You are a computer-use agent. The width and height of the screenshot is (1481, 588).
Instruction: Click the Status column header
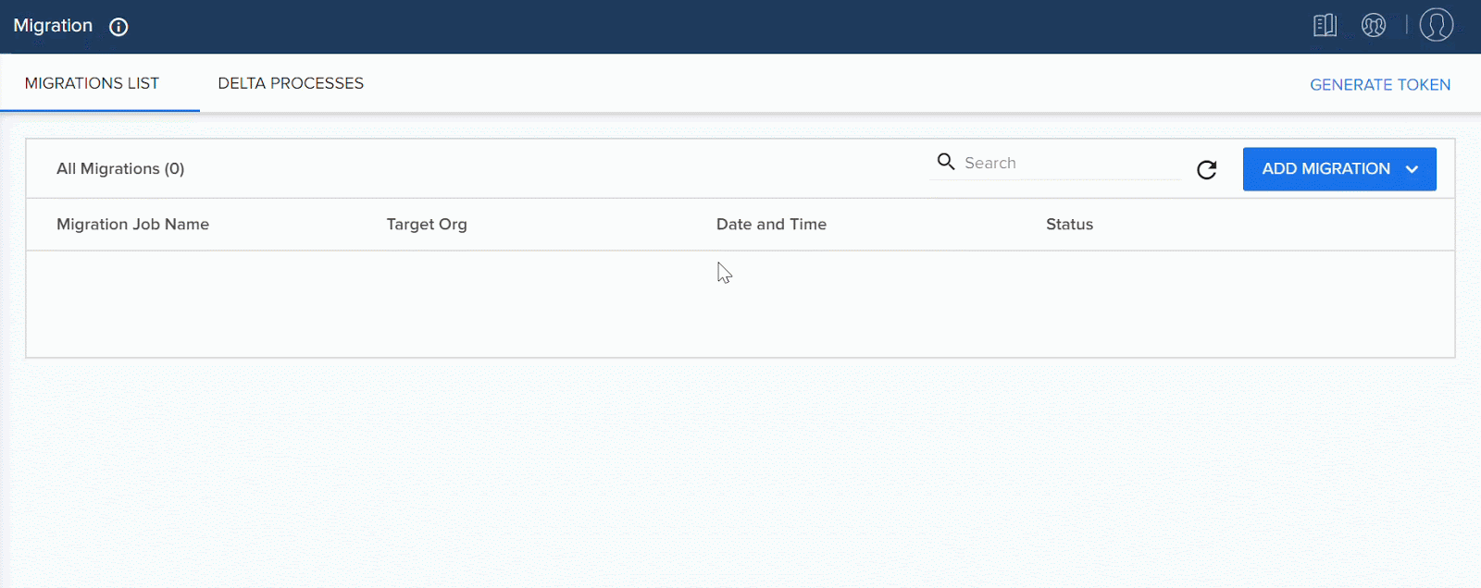click(x=1069, y=224)
